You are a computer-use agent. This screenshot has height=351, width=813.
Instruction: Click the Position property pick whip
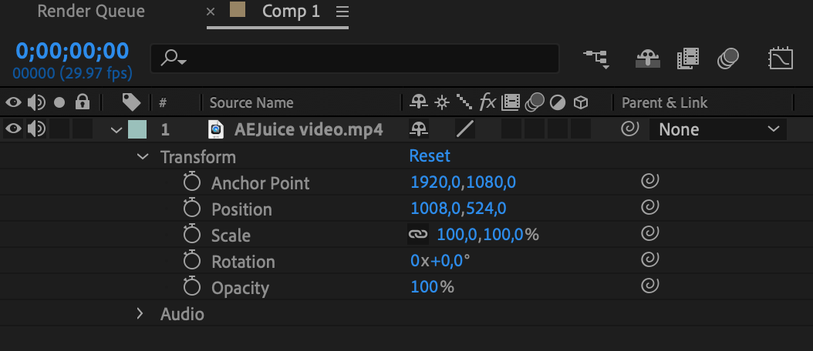tap(649, 208)
